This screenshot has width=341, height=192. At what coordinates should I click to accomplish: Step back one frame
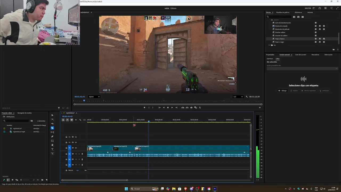164,107
